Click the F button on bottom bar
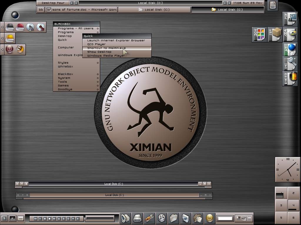The width and height of the screenshot is (301, 225). pyautogui.click(x=12, y=218)
